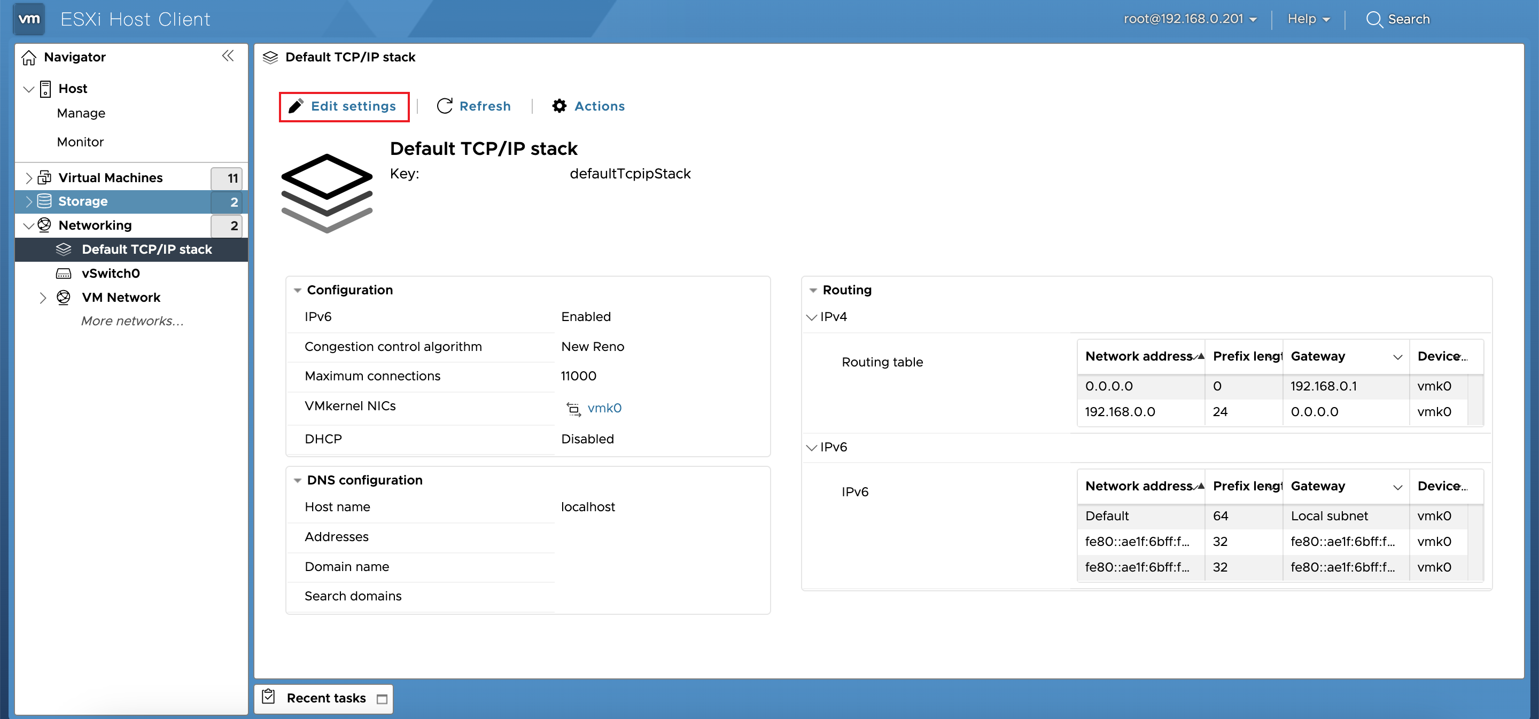Click the vSwitch0 switch icon
Viewport: 1539px width, 719px height.
click(64, 273)
